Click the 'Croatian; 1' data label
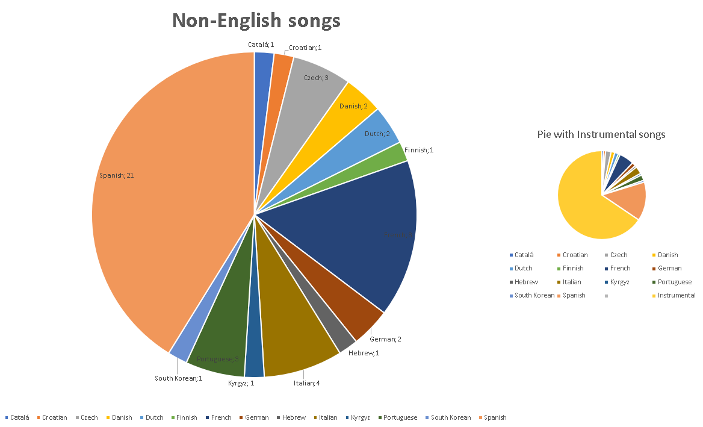 [x=305, y=48]
